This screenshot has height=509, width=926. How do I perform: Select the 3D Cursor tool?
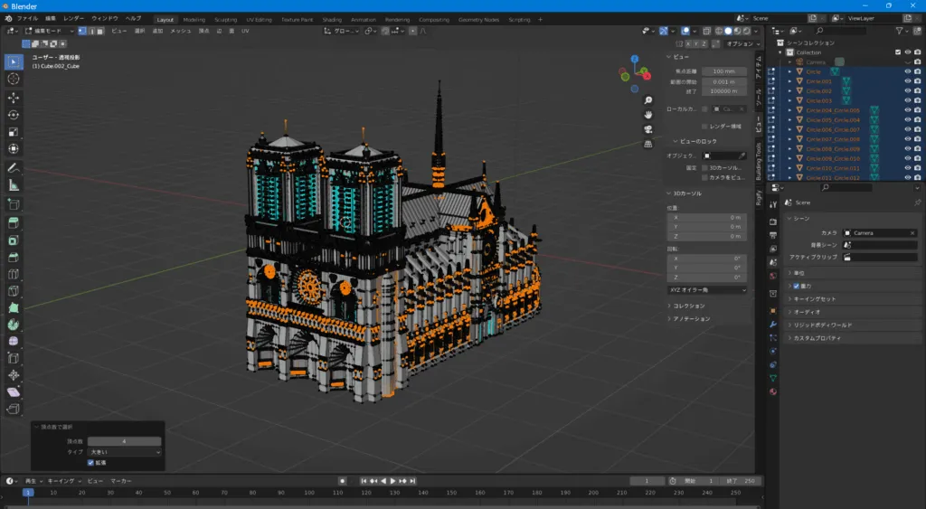click(x=14, y=79)
